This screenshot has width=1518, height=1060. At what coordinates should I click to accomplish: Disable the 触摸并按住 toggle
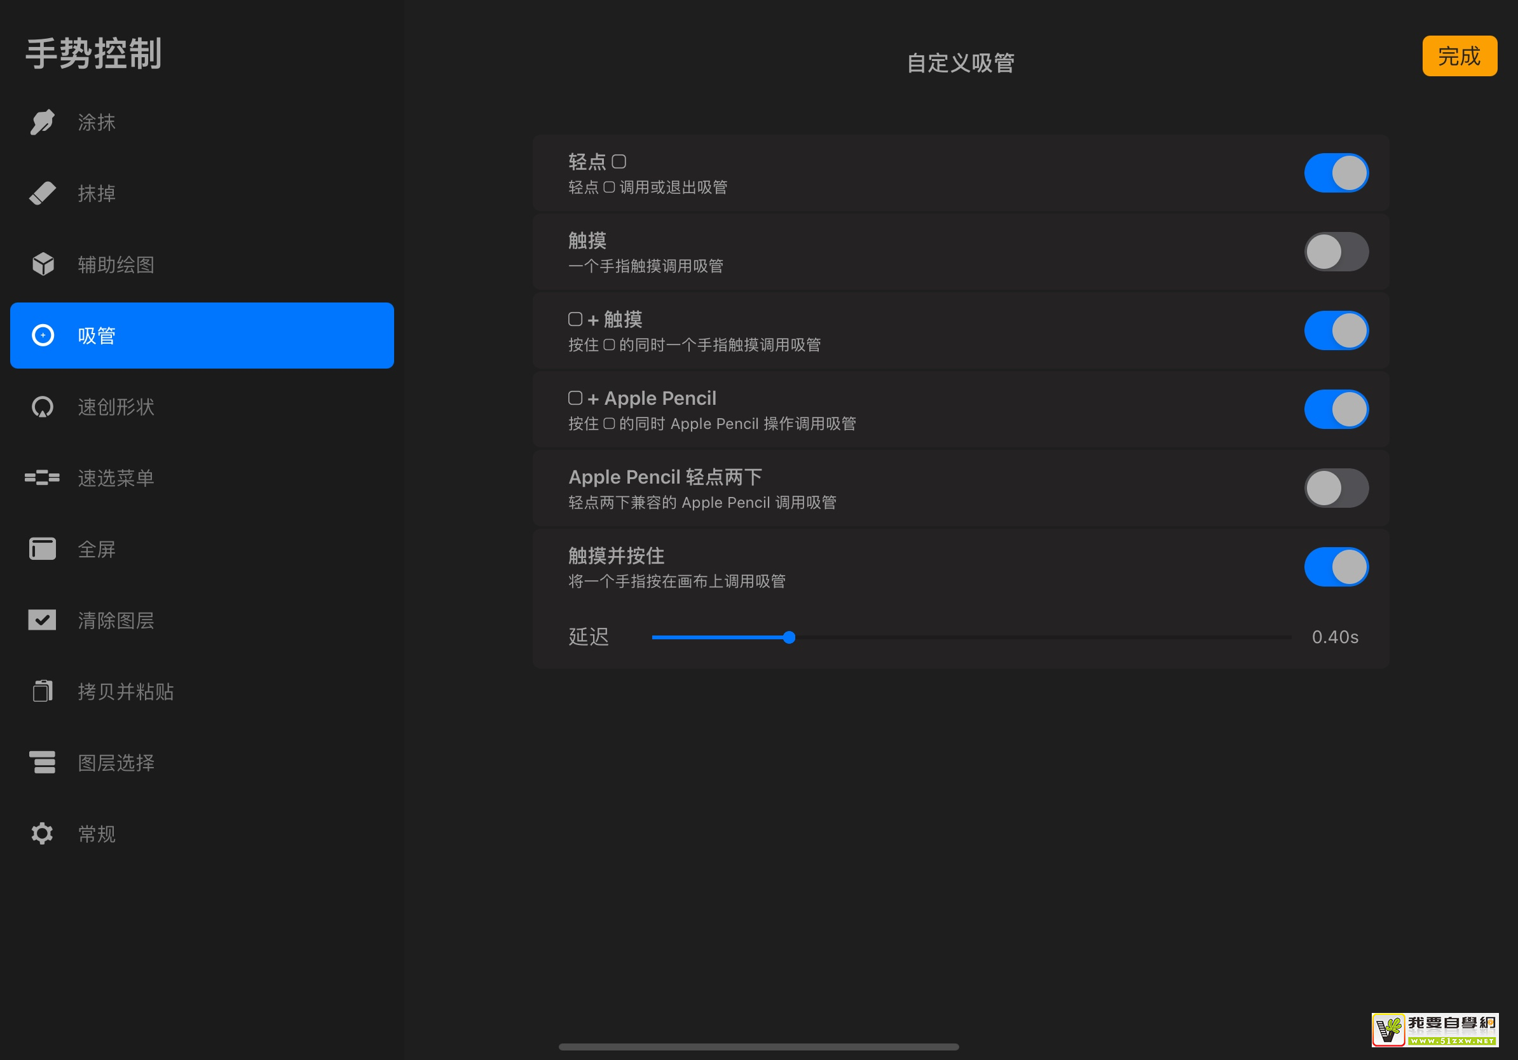1336,566
